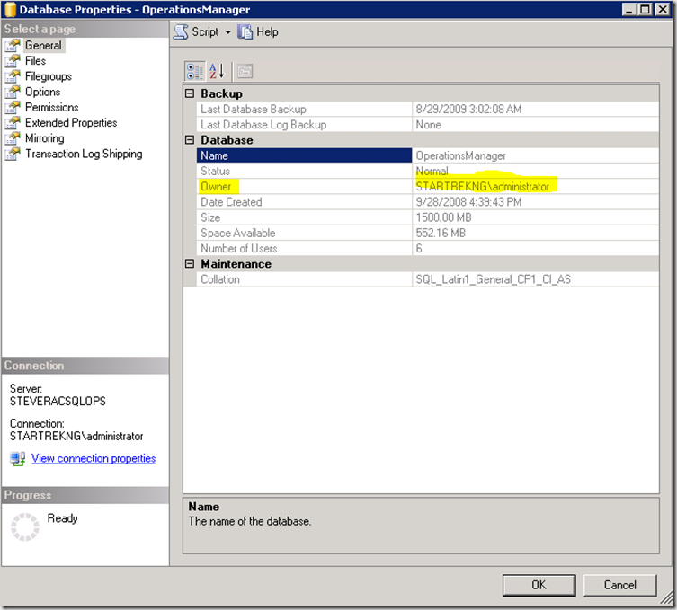
Task: Select the Size property label
Action: coord(210,217)
